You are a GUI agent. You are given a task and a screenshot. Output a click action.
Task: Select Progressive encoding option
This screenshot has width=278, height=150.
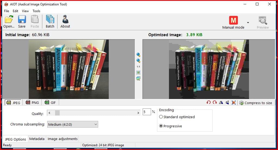(161, 126)
